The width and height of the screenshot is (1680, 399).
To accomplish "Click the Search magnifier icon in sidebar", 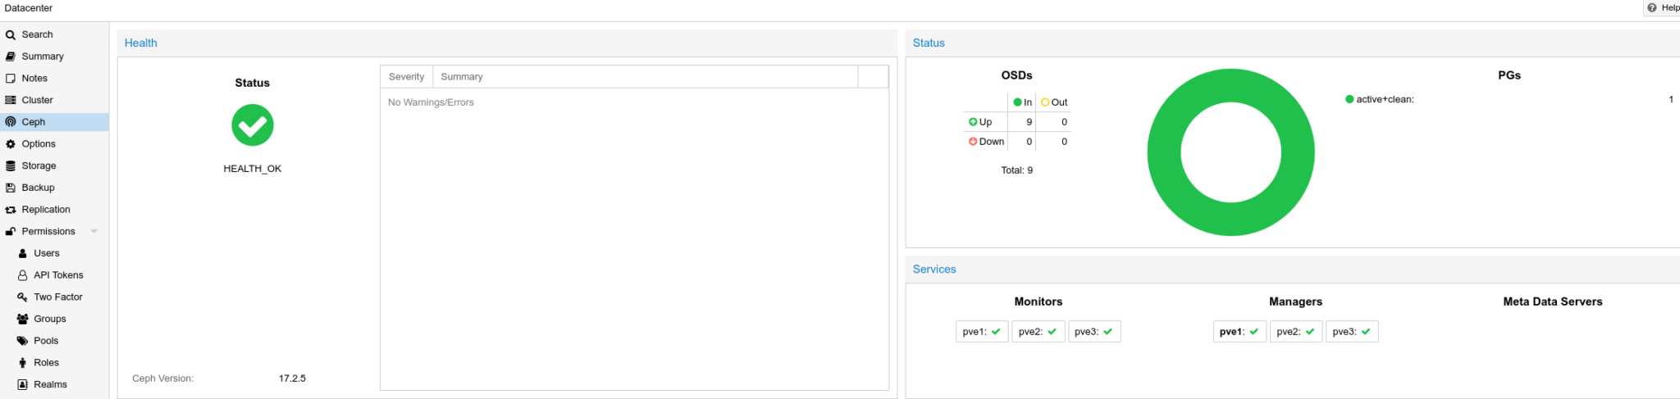I will pos(11,35).
